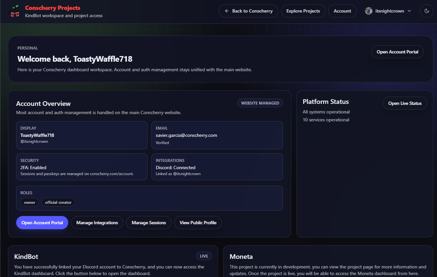This screenshot has height=277, width=437.
Task: Toggle dark mode with the moon icon
Action: click(x=427, y=11)
